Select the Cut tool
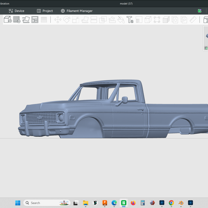 pyautogui.click(x=94, y=20)
